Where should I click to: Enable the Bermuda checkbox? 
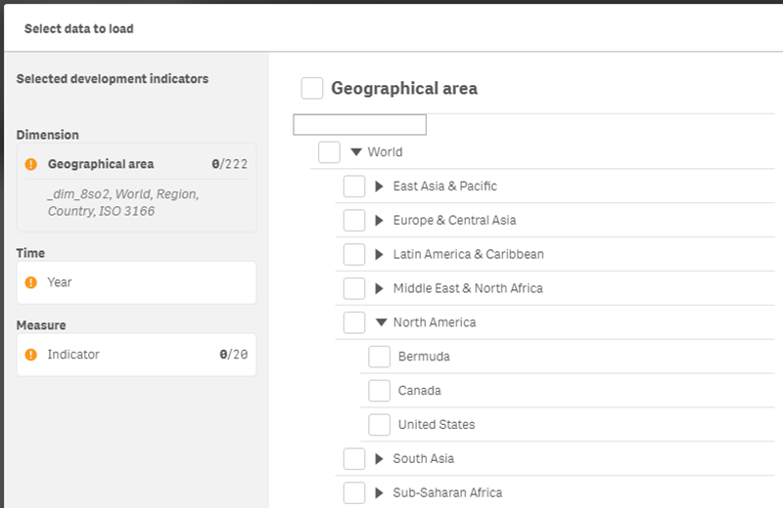pyautogui.click(x=379, y=357)
